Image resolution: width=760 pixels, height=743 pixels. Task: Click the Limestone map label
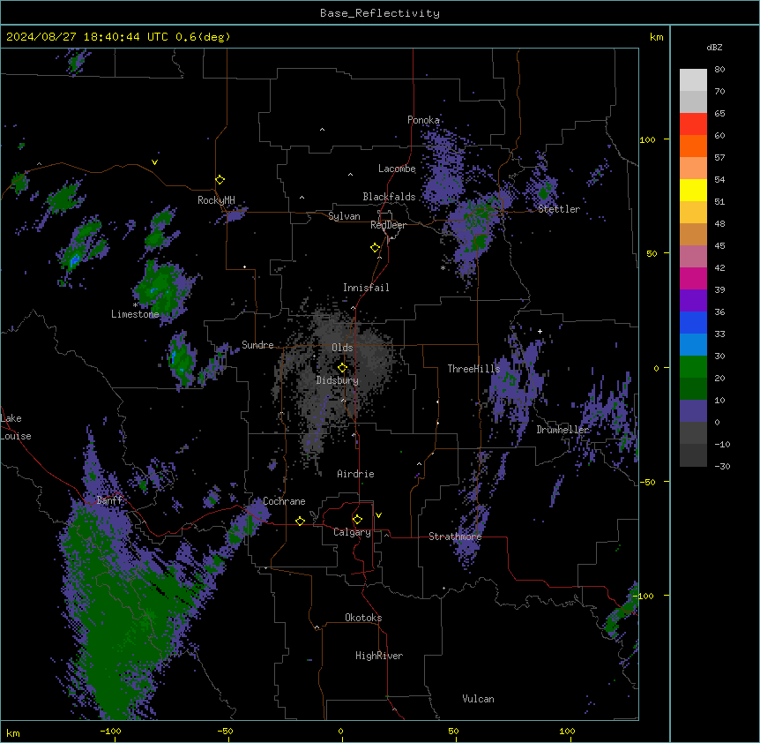tap(135, 314)
